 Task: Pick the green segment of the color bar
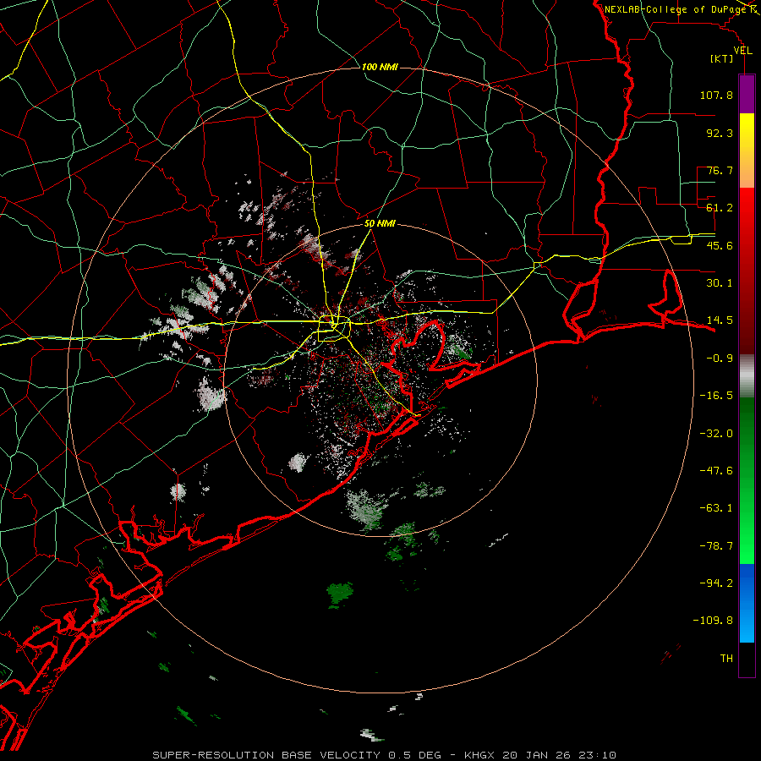point(747,480)
